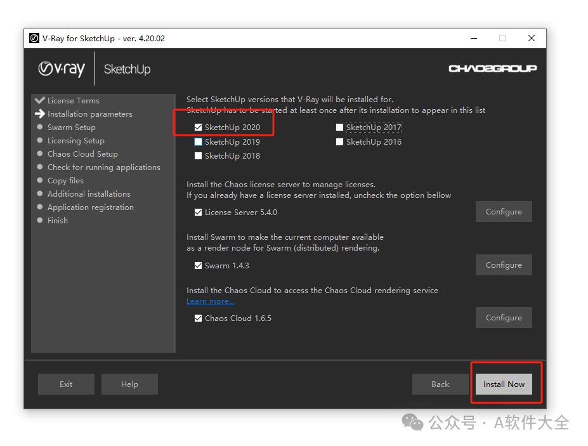Select License Terms step in sidebar
This screenshot has height=446, width=588.
coord(73,100)
